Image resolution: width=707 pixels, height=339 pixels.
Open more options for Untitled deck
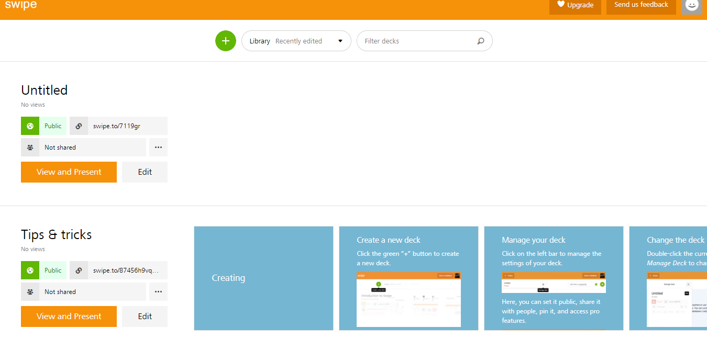[x=158, y=148]
